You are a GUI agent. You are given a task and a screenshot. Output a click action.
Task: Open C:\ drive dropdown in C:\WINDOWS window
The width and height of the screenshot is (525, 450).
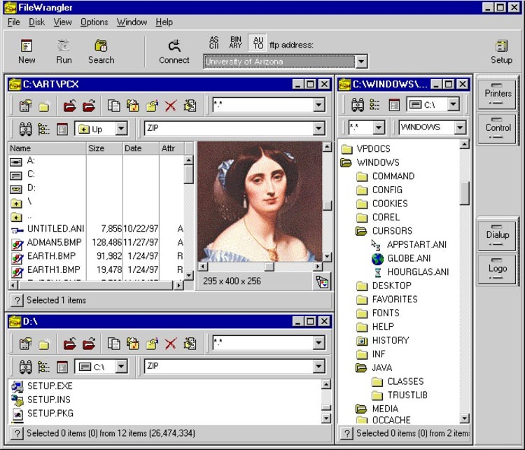454,104
